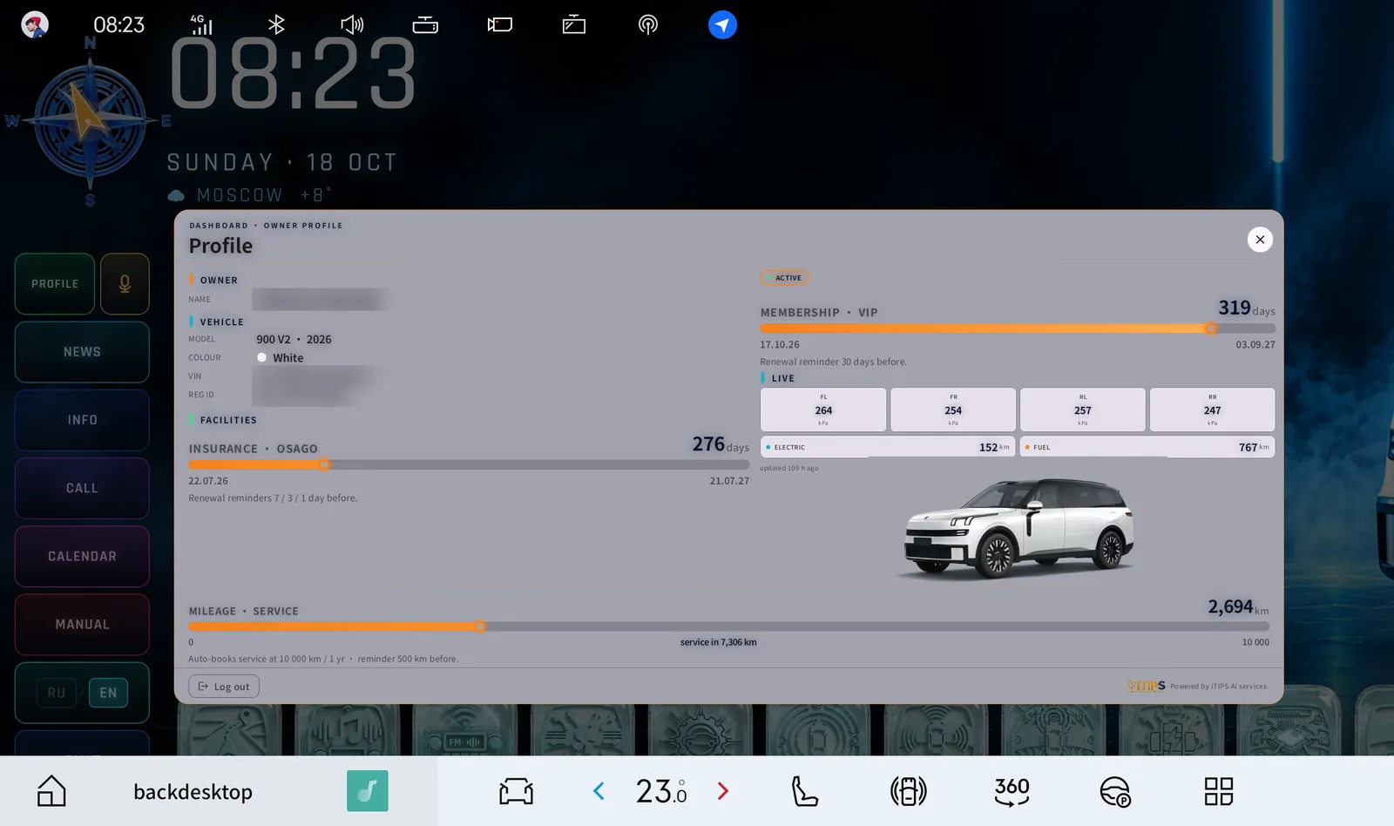Tap the ELECTRIC range 152 km field

(888, 447)
